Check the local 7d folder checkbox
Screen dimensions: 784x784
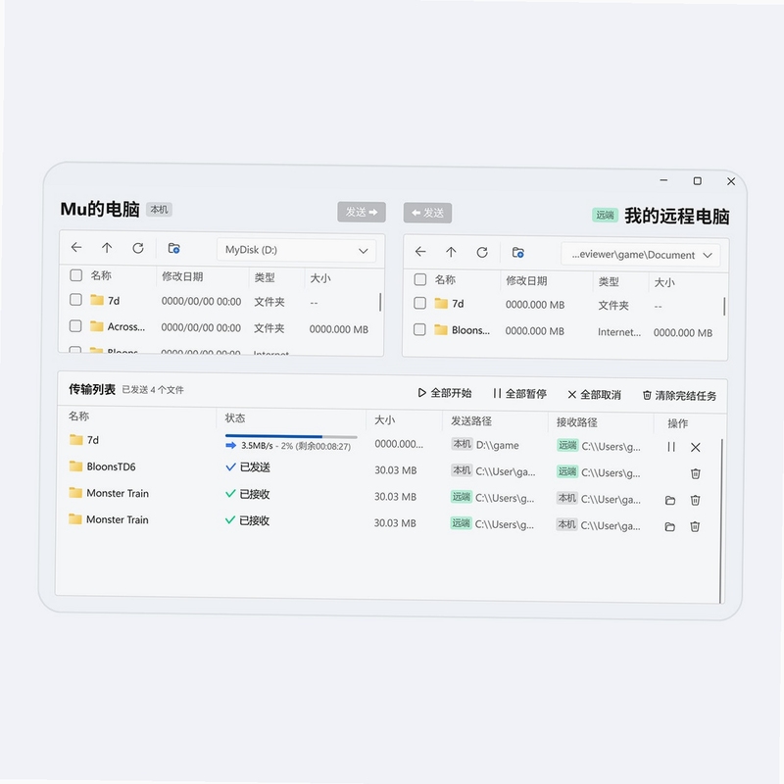tap(75, 300)
